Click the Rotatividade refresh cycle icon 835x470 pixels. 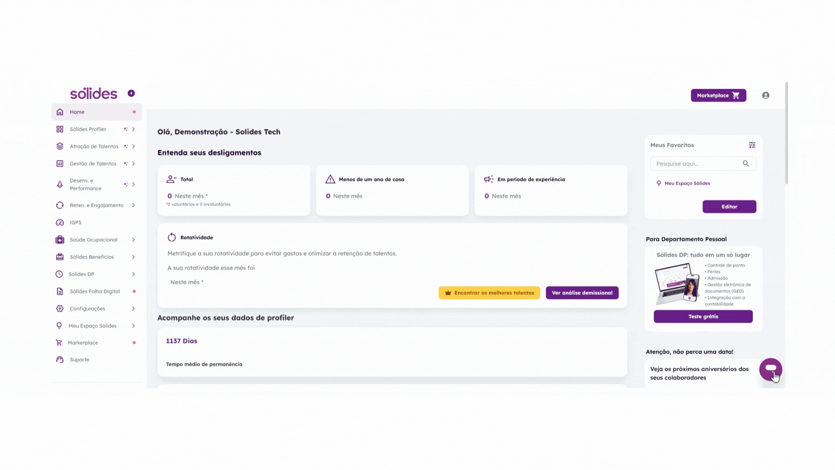pyautogui.click(x=172, y=237)
